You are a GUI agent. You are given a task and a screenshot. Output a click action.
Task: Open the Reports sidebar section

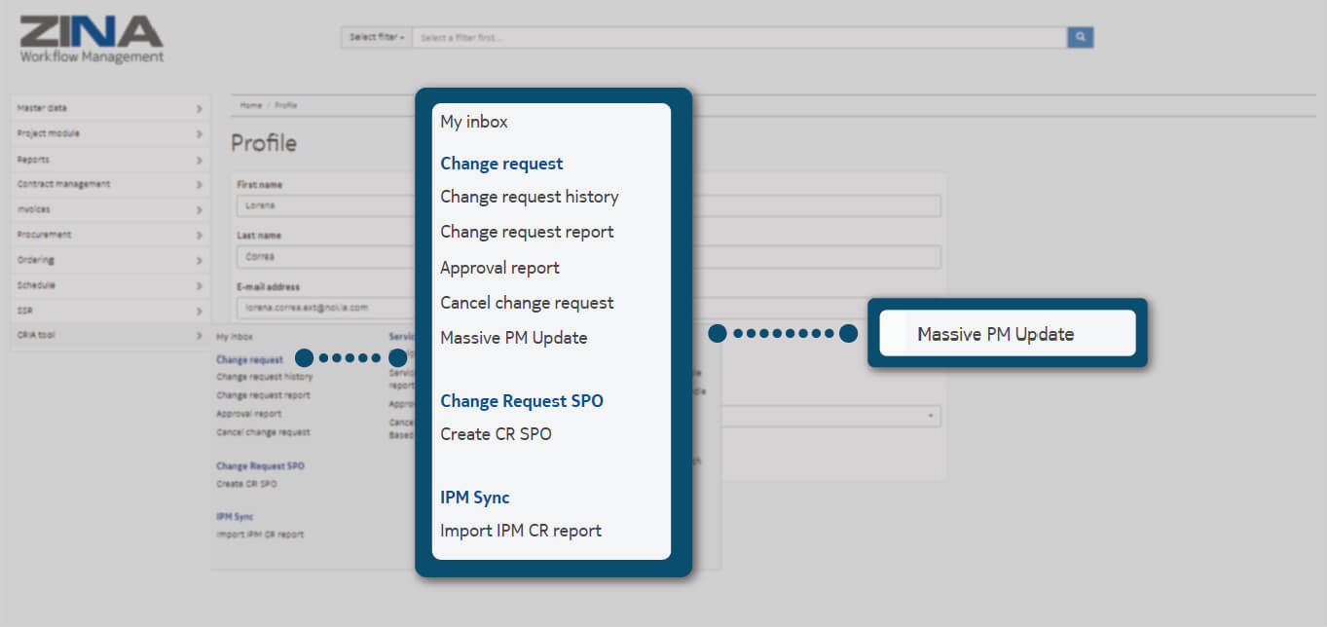coord(109,159)
